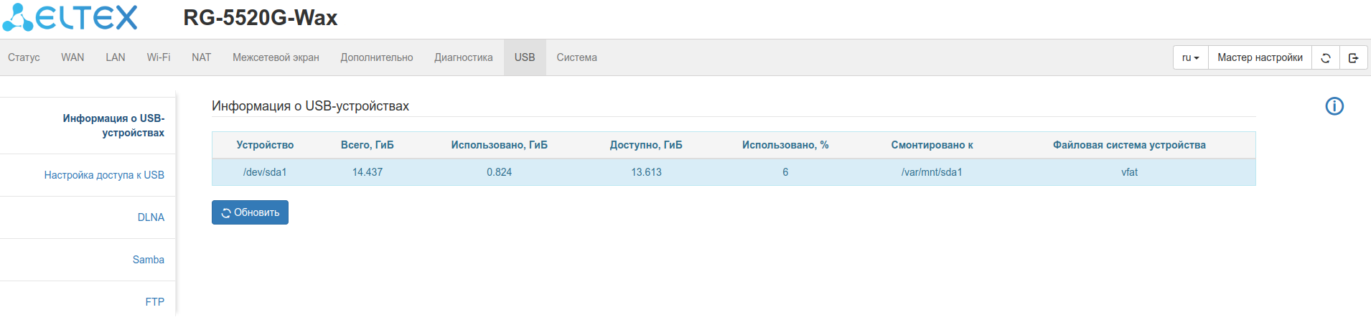1371x320 pixels.
Task: Select the Wi-Fi tab
Action: click(159, 57)
